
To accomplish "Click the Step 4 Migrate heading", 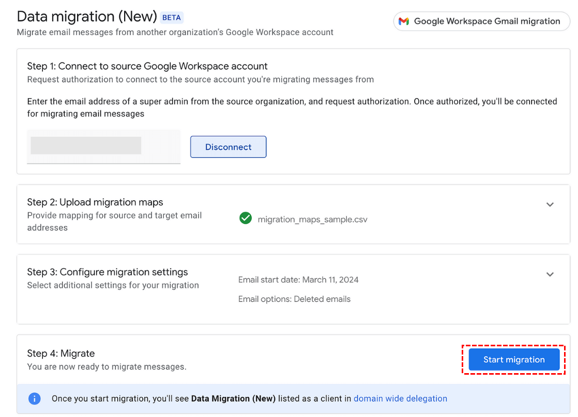I will tap(61, 354).
